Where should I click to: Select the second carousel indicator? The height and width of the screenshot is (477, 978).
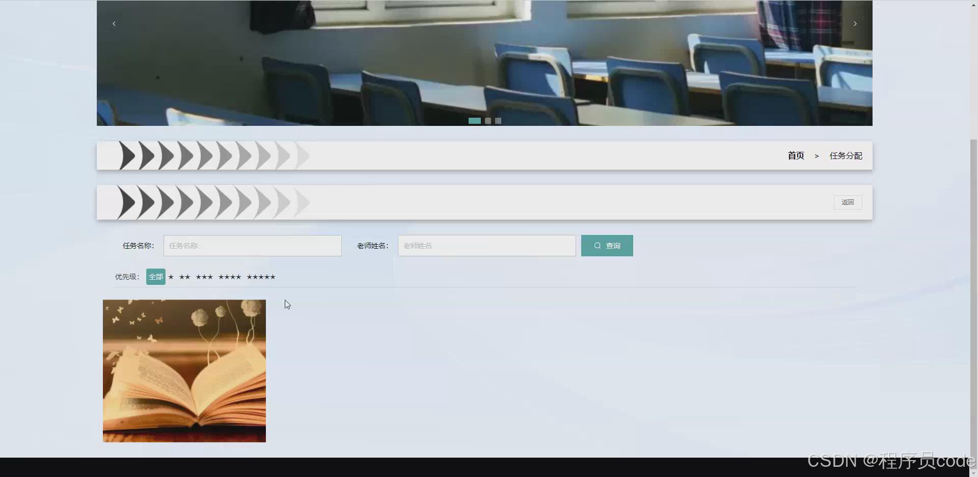pyautogui.click(x=488, y=121)
